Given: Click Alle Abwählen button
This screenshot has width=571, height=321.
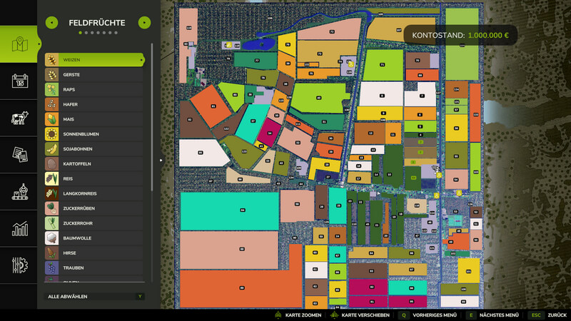Looking at the screenshot, I should 94,296.
